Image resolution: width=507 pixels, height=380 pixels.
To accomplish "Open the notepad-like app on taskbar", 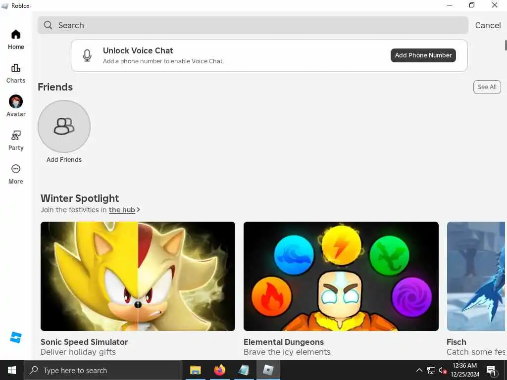I will [x=244, y=370].
